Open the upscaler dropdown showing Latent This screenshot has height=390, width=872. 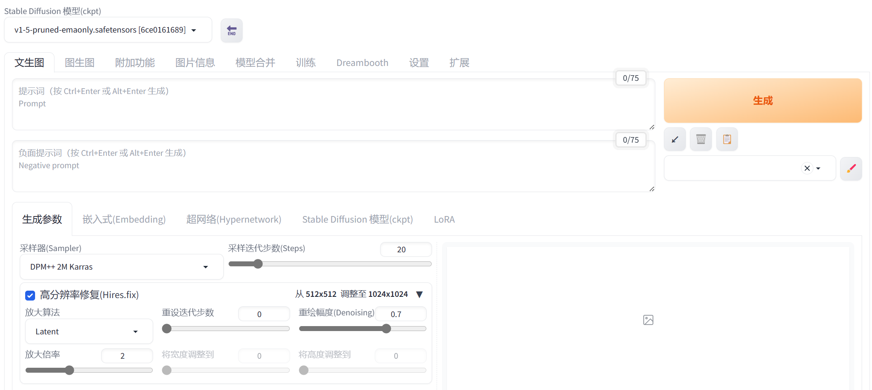[89, 331]
